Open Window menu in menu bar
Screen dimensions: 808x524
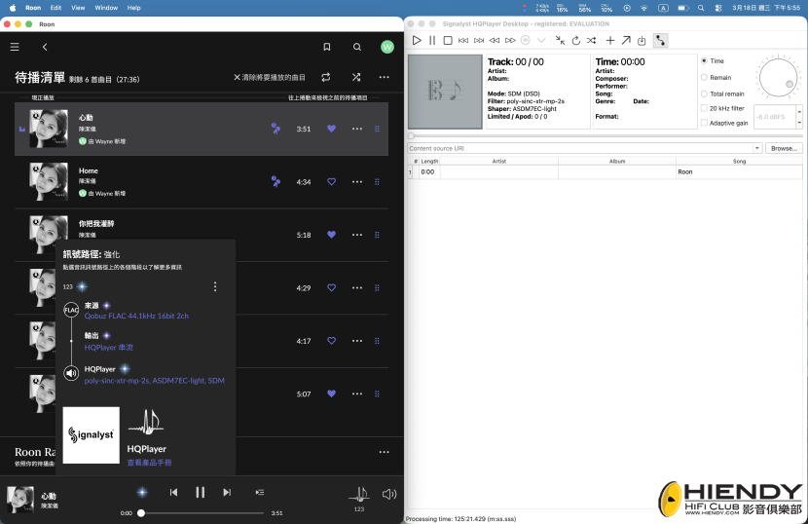(106, 8)
